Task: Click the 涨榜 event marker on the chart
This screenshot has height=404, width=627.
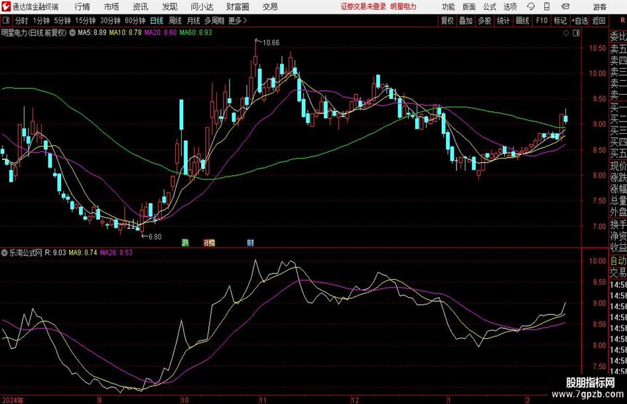Action: coord(209,242)
